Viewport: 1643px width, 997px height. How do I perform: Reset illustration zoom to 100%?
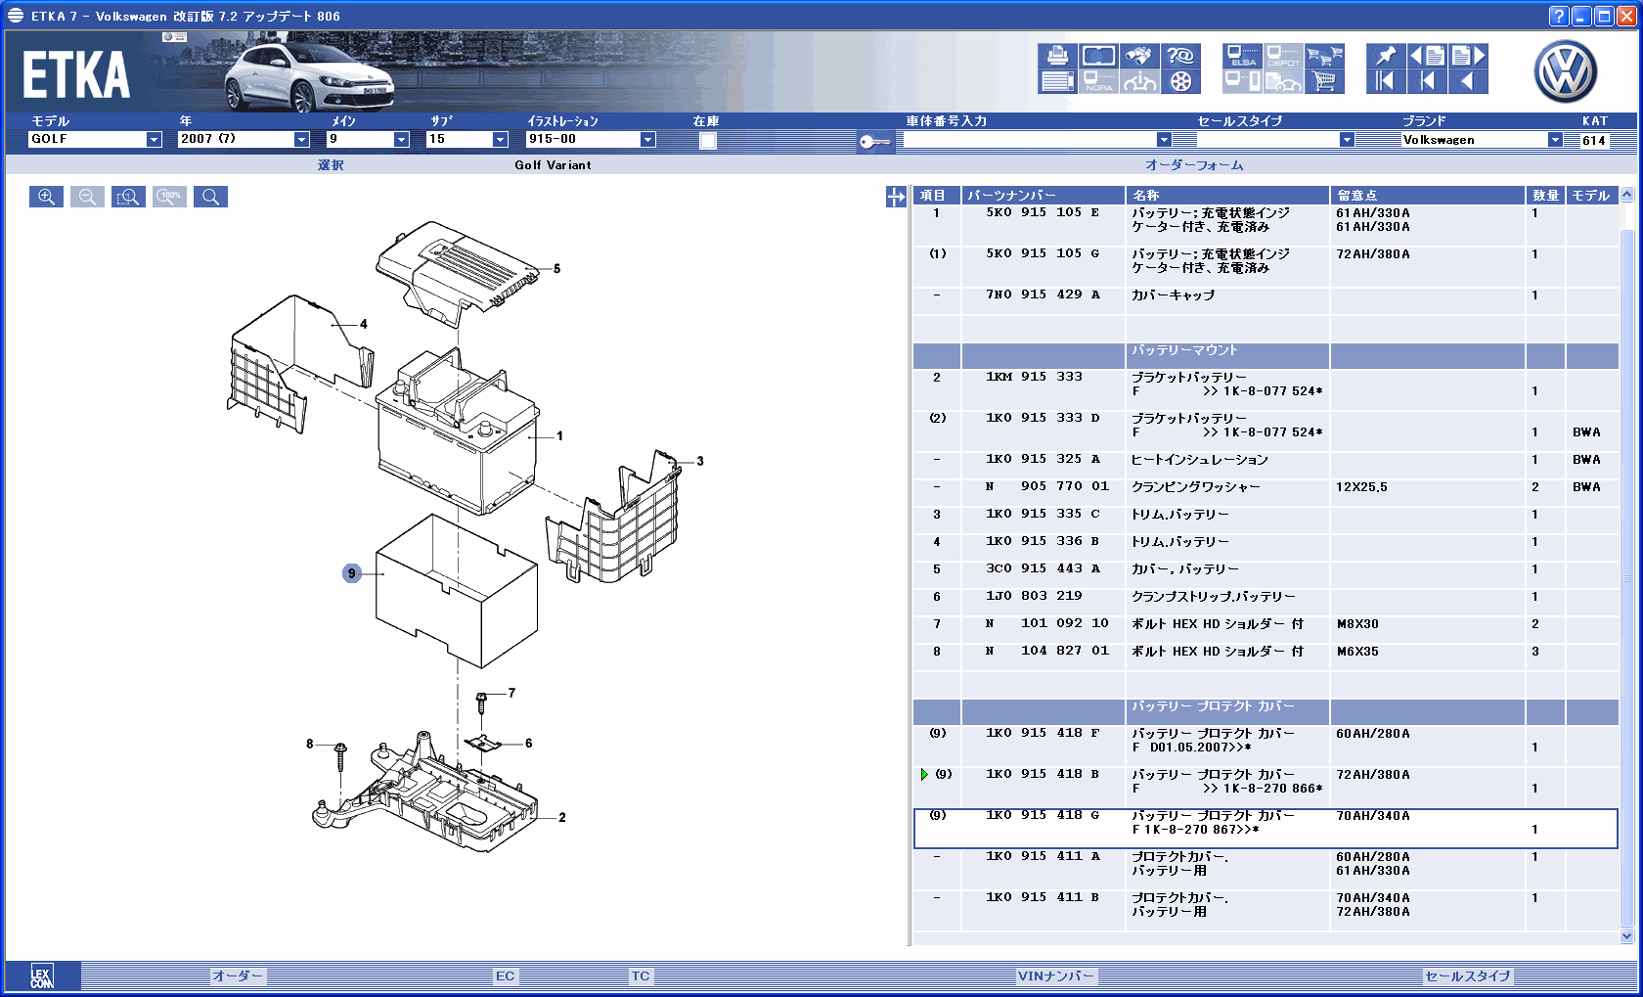coord(169,197)
